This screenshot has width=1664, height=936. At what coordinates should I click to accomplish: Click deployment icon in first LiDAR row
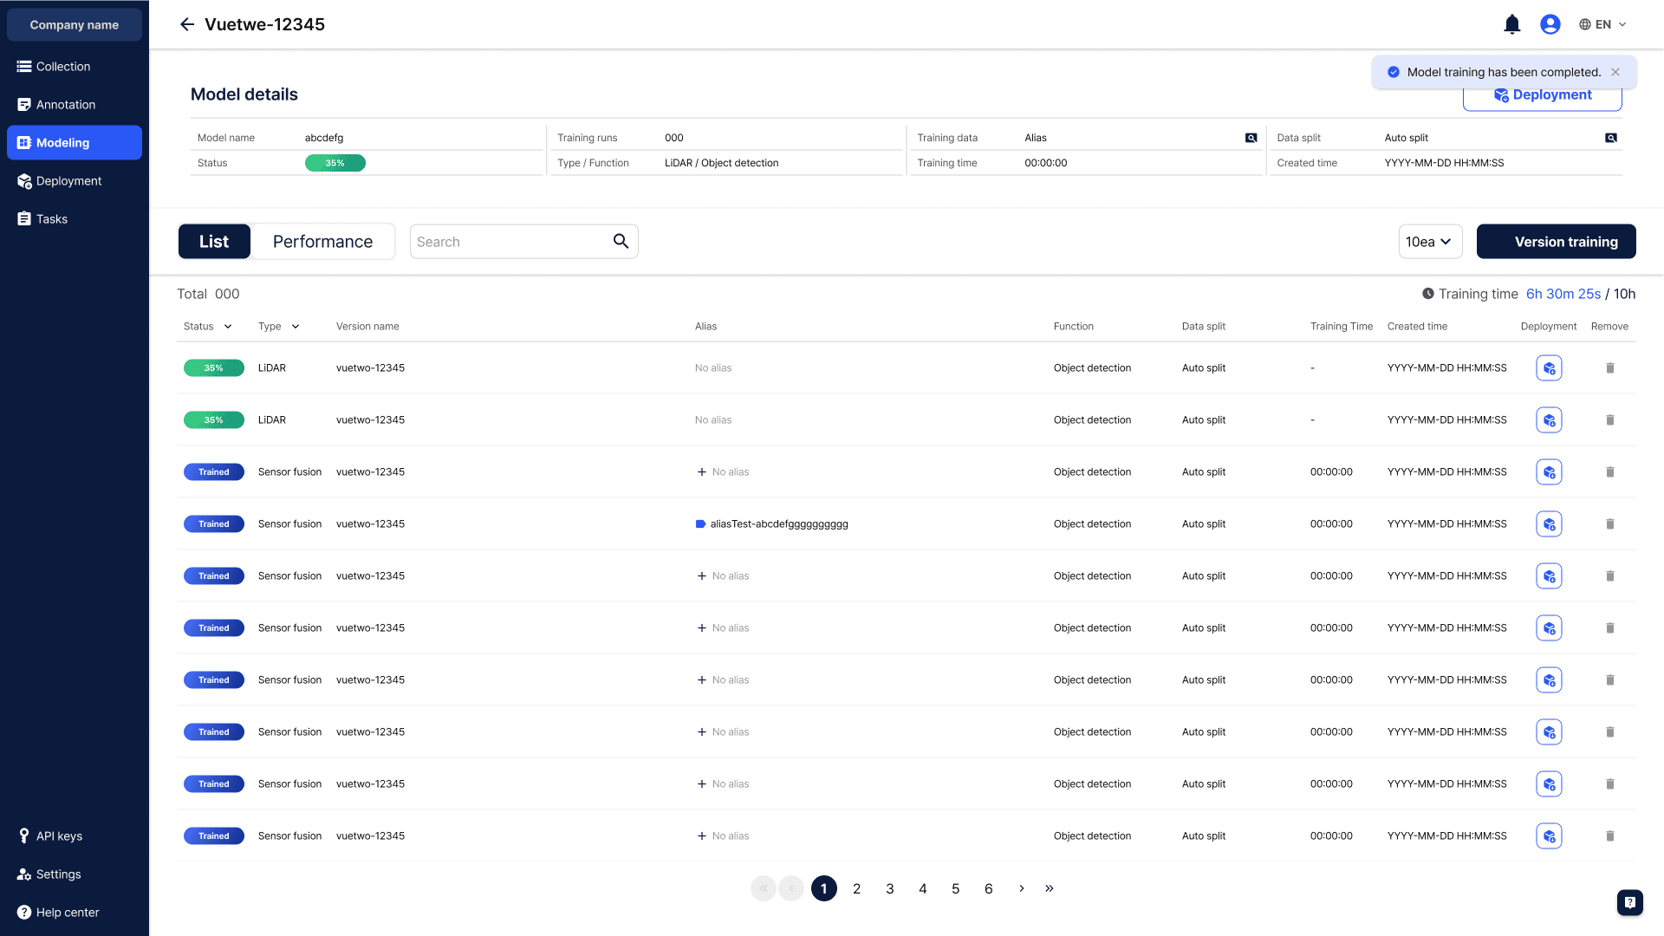pos(1549,368)
